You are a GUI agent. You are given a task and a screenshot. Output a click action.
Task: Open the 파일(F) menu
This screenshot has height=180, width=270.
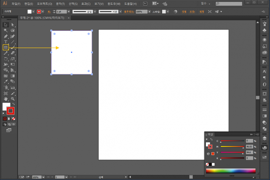(x=16, y=4)
